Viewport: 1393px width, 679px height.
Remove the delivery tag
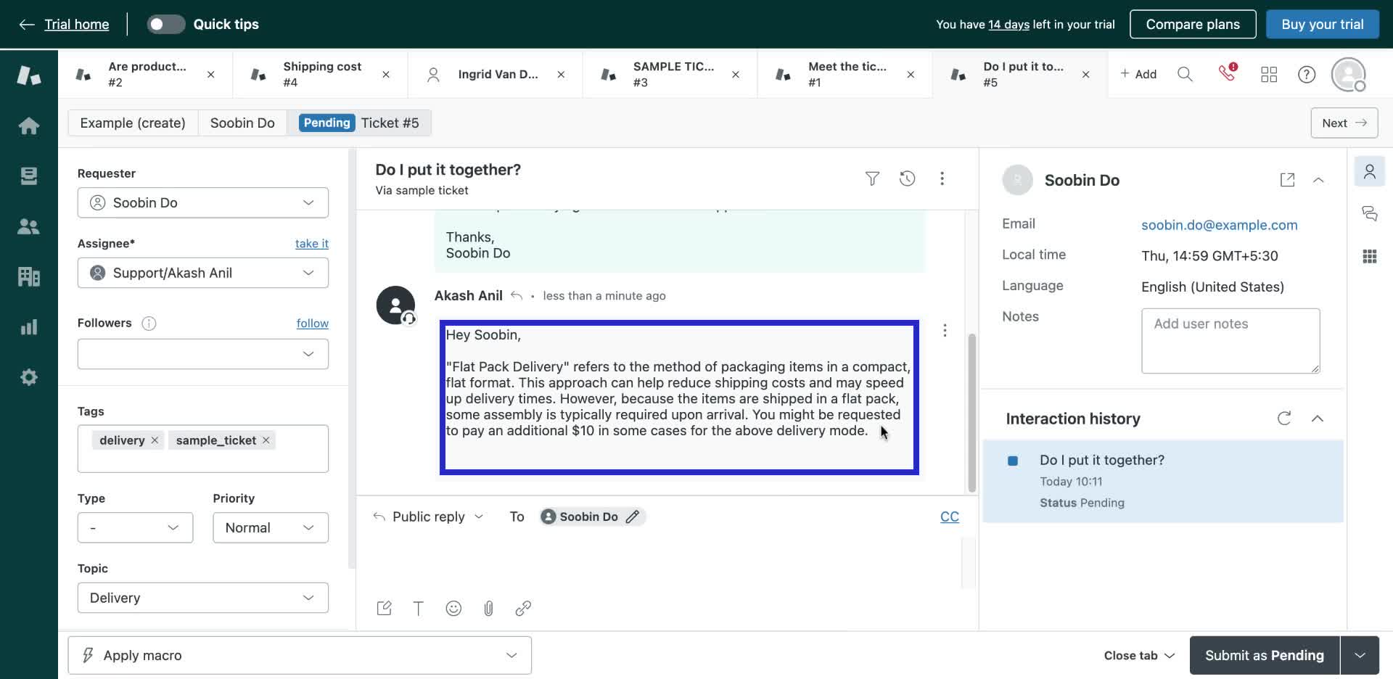(x=155, y=440)
